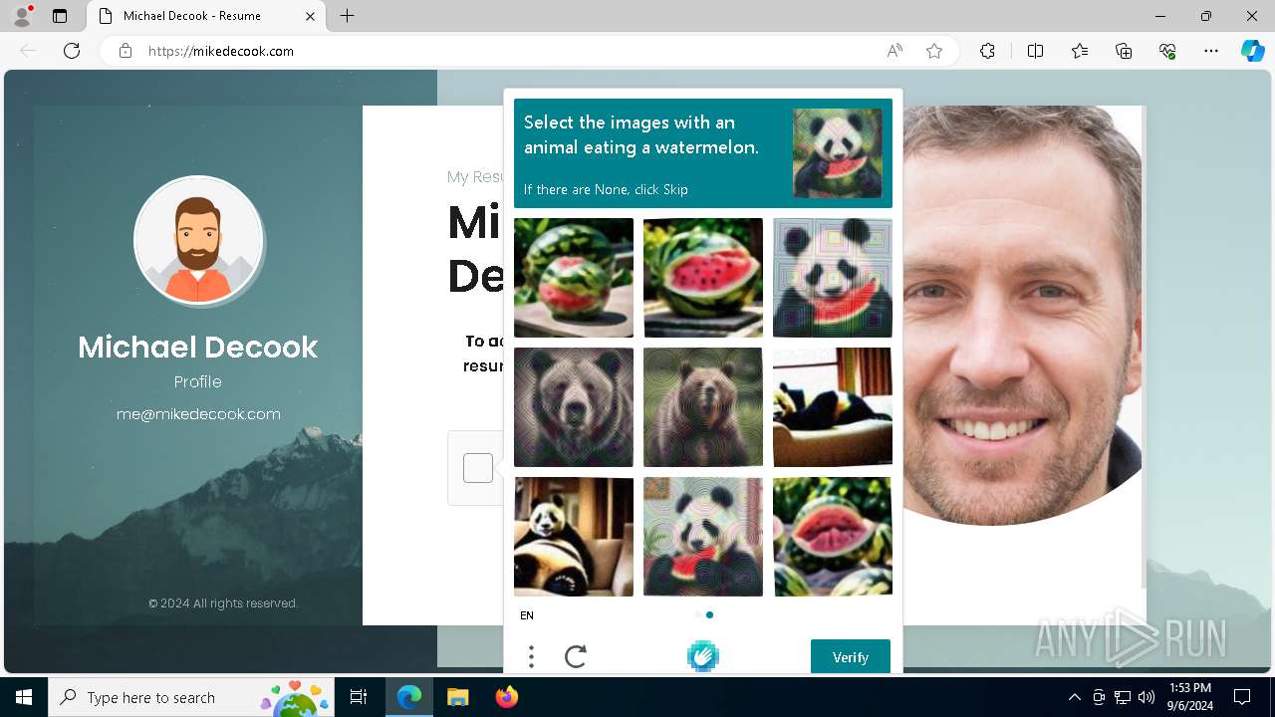Click the Verify button
This screenshot has height=717, width=1275.
tap(851, 657)
